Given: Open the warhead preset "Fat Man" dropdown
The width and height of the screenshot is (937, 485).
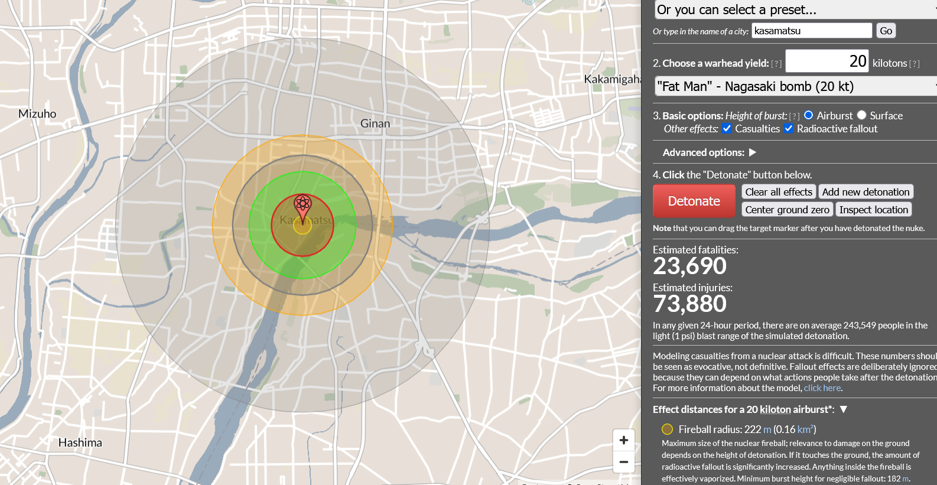Looking at the screenshot, I should pyautogui.click(x=795, y=86).
